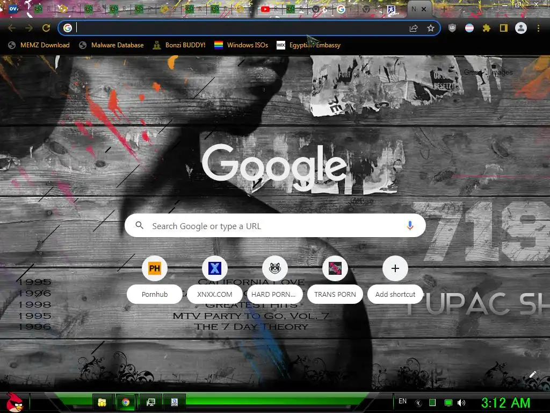The height and width of the screenshot is (413, 550).
Task: Show hidden system tray icons
Action: [418, 403]
